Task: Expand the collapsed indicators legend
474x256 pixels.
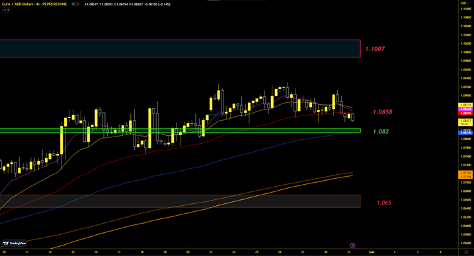Action: point(6,10)
